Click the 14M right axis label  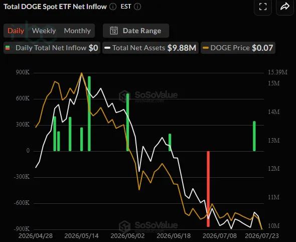tap(274, 112)
